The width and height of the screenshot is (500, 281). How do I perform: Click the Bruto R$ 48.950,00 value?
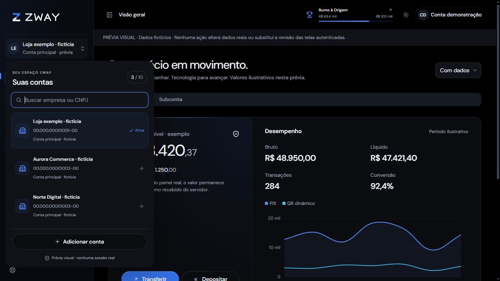coord(290,158)
